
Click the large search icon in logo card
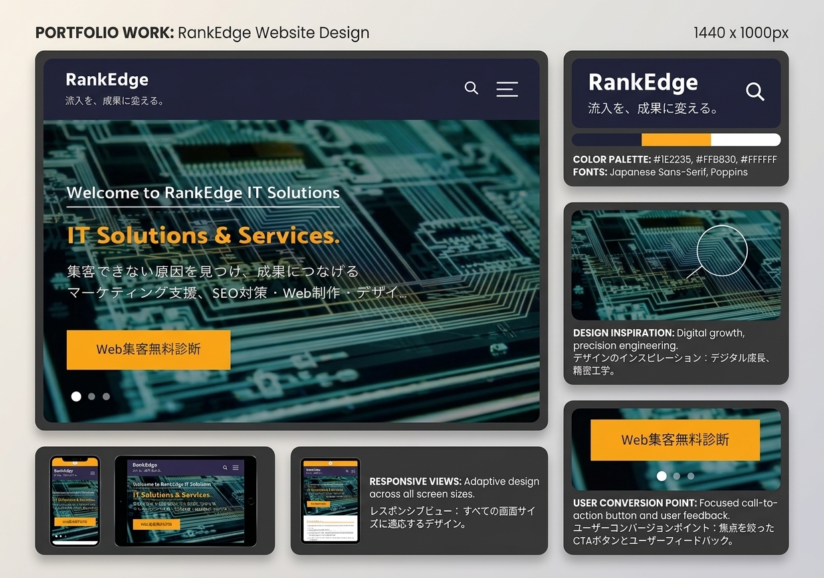coord(755,92)
